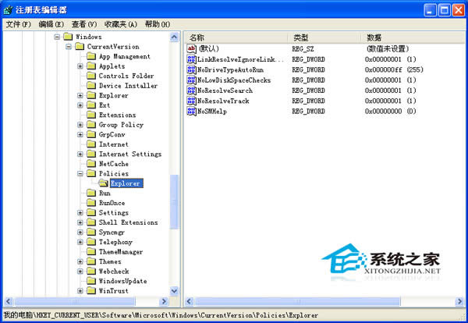The width and height of the screenshot is (468, 323).
Task: Click the values pane scroll left arrow
Action: (190, 301)
